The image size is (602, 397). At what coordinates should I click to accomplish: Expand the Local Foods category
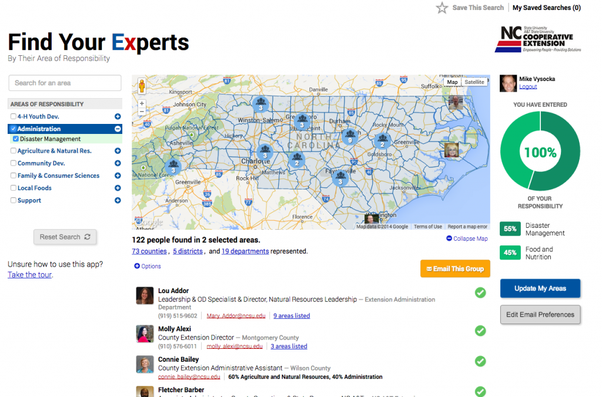pyautogui.click(x=118, y=188)
